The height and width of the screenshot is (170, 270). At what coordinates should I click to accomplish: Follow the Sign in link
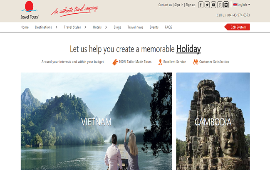coord(179,5)
